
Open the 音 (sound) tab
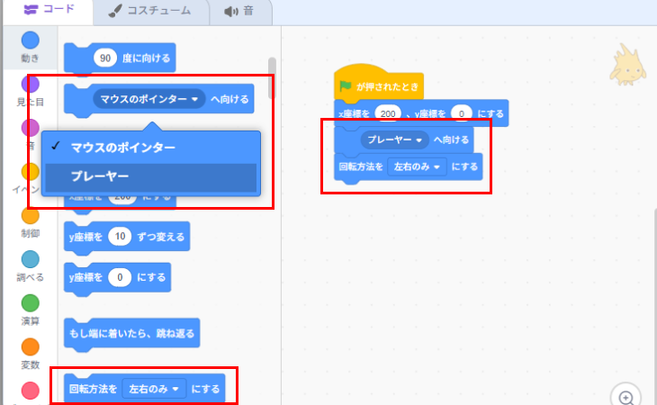(243, 11)
